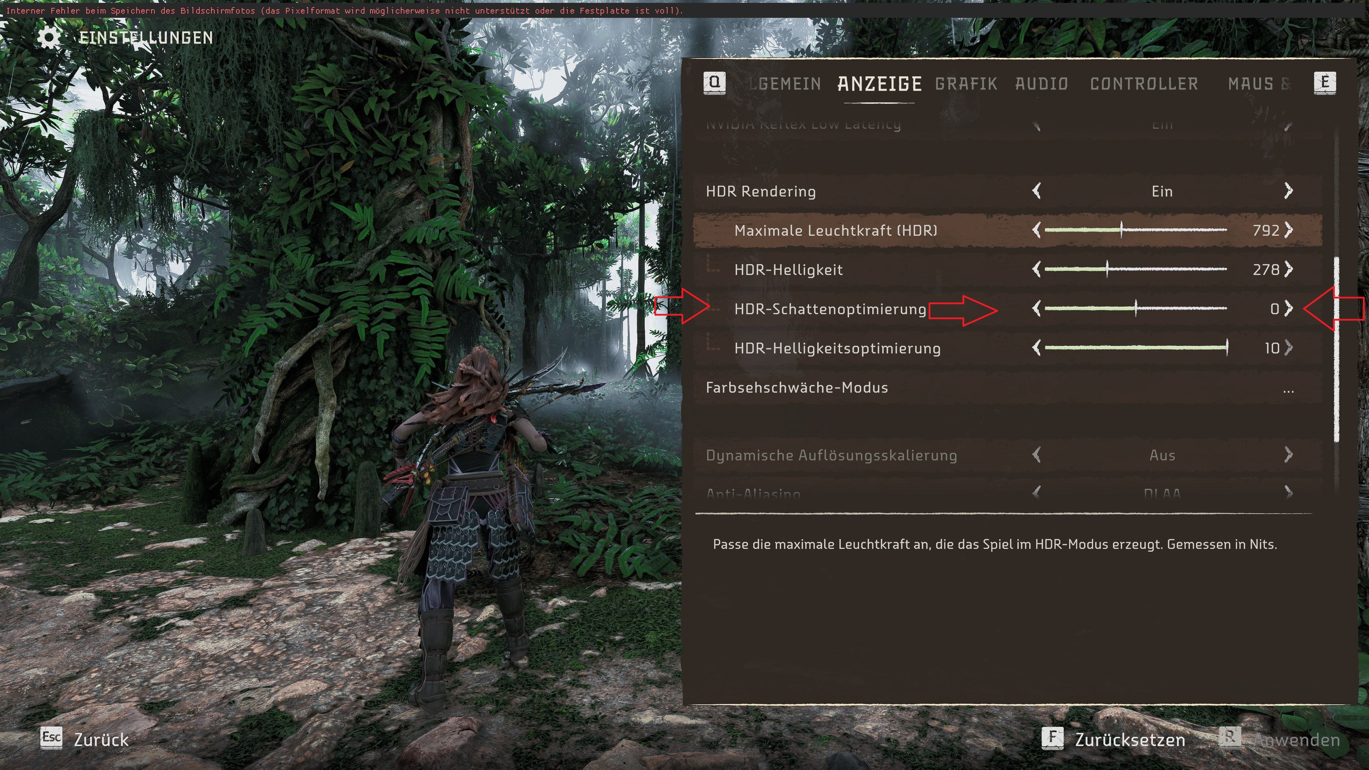Switch to the Audio tab
The width and height of the screenshot is (1369, 770).
pos(1042,84)
